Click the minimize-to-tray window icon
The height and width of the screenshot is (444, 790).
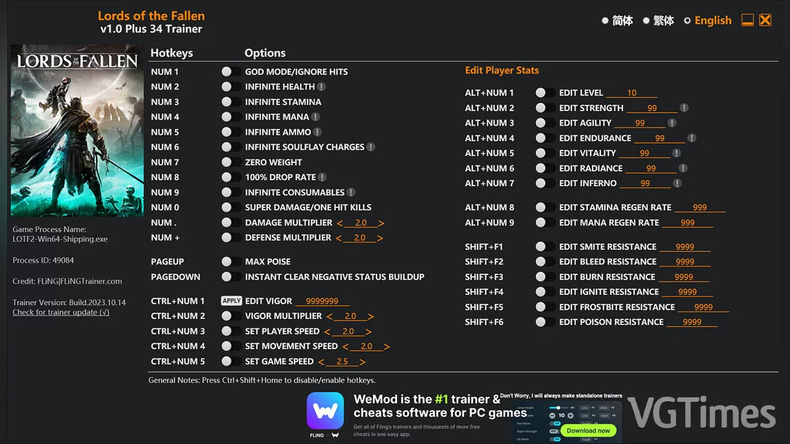(747, 20)
